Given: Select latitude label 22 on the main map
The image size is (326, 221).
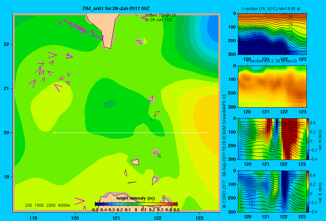Looking at the screenshot, I should coord(6,45).
